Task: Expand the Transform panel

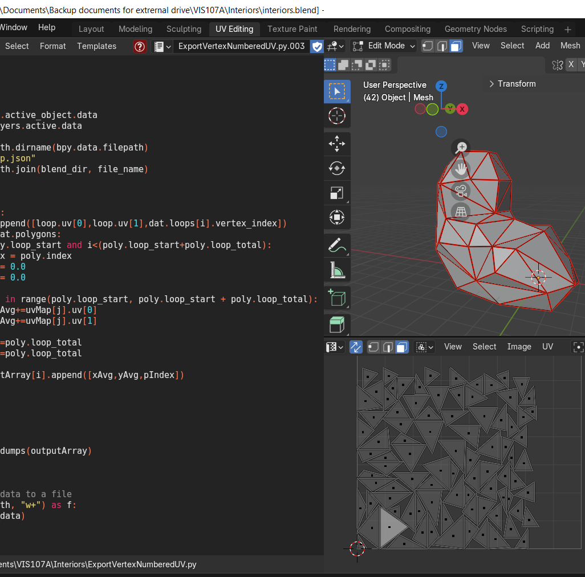Action: tap(512, 84)
